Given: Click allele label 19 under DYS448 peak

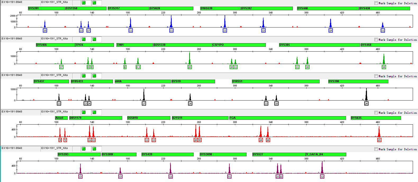Looking at the screenshot, I should (331, 30).
